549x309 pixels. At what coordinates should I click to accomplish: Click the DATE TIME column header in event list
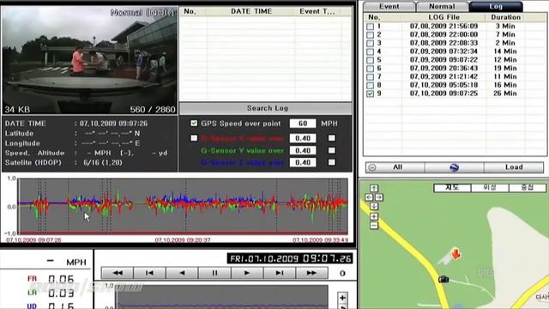(x=251, y=11)
